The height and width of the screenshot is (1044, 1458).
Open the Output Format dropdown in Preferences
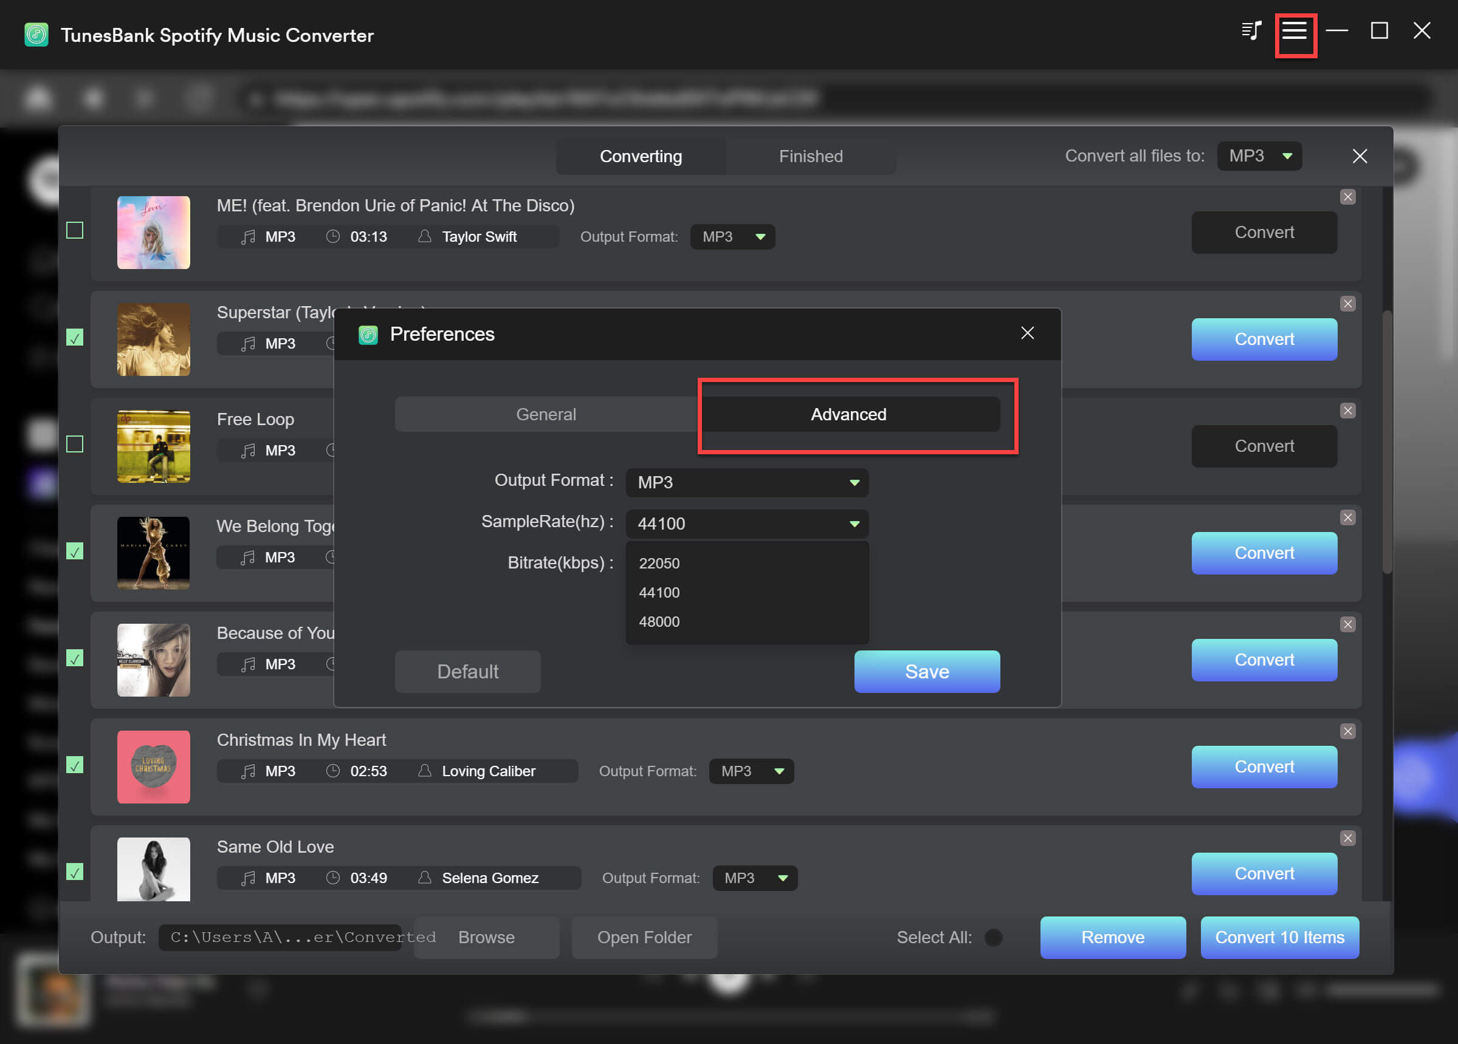point(746,482)
